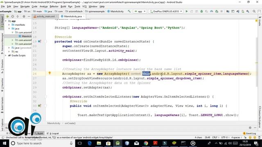Open SDK Manager icon in toolbar
Viewport: 262px width, 147px height.
coord(248,11)
